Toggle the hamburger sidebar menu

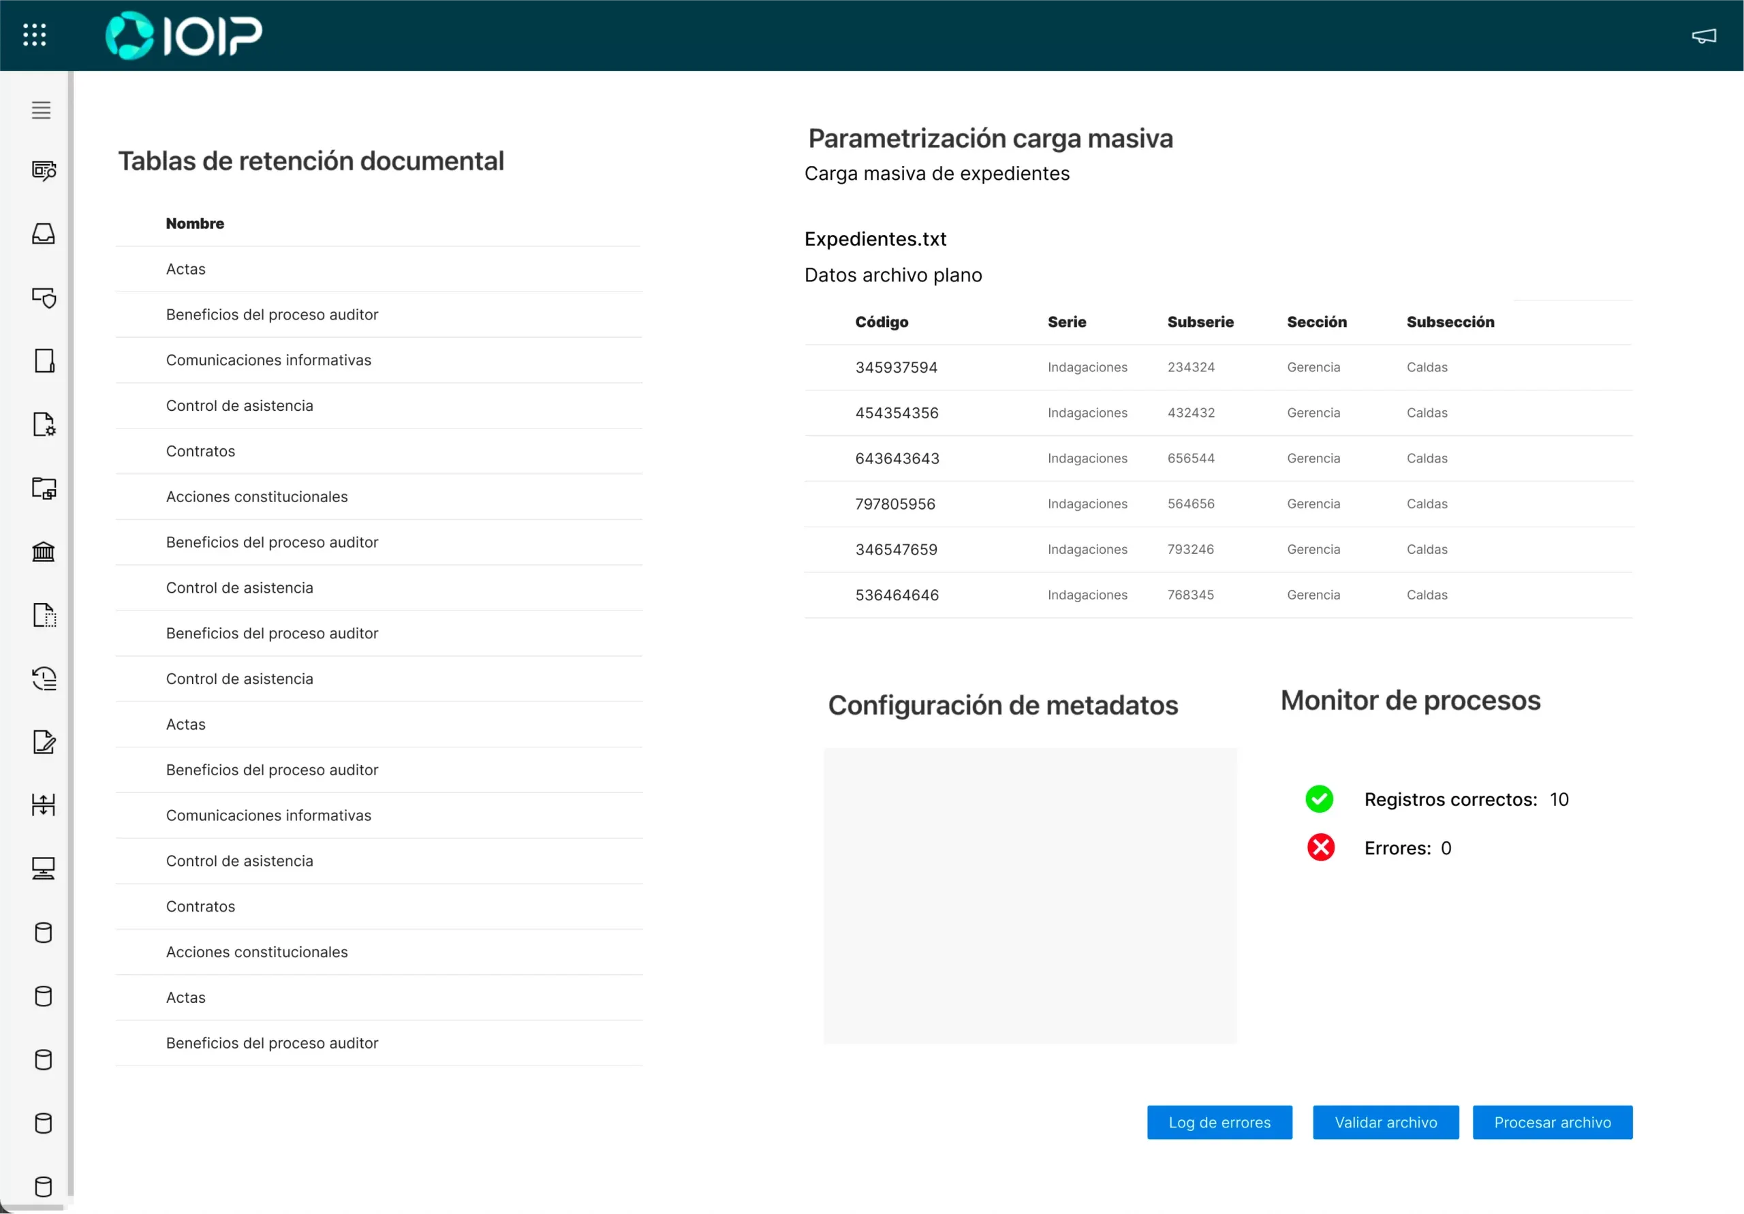[42, 110]
